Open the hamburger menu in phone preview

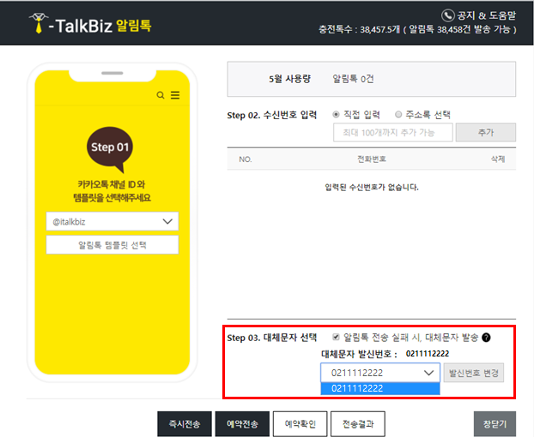tap(175, 95)
